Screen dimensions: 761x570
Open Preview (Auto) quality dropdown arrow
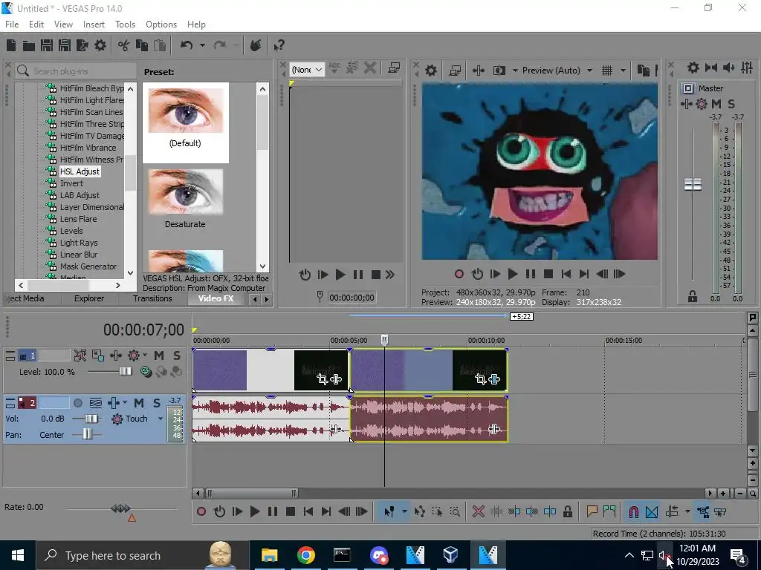coord(589,71)
